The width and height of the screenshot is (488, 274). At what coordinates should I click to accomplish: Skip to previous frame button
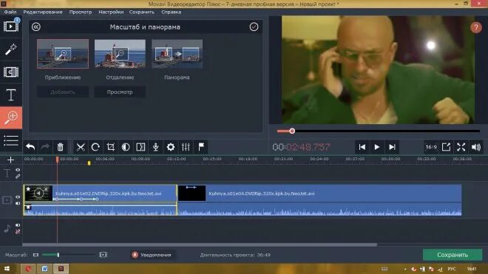click(x=362, y=147)
